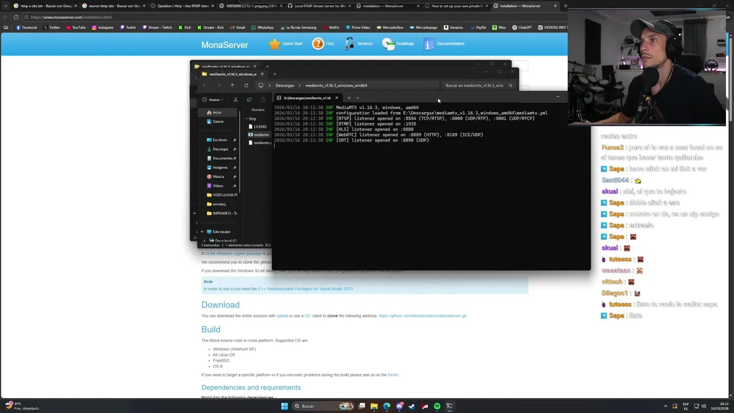
Task: Refresh the File Explorer folder view
Action: click(x=246, y=85)
